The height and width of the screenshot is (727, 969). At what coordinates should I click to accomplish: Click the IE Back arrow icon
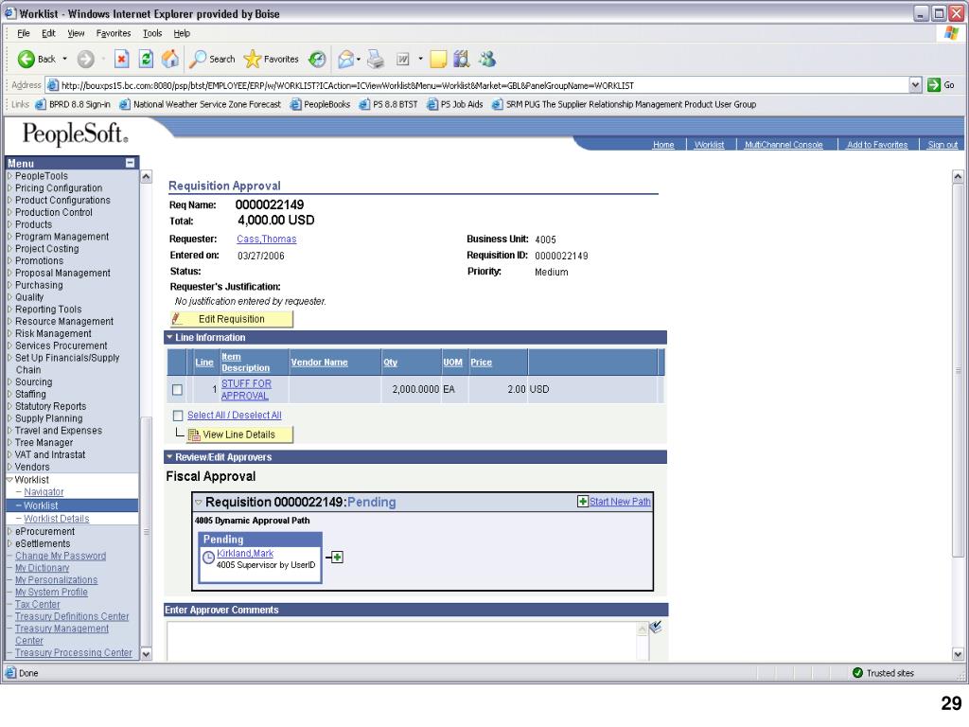[26, 60]
